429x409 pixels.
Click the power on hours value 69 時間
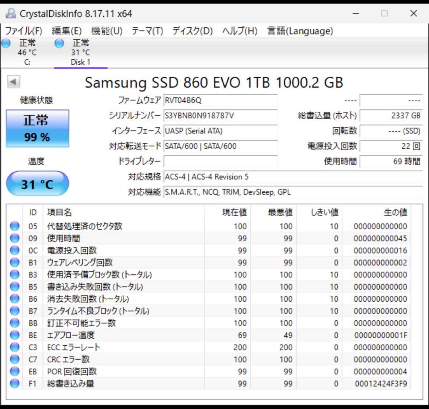coord(391,161)
